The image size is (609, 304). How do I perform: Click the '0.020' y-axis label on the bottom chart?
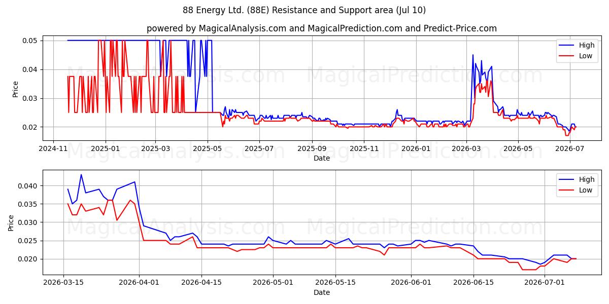coord(29,259)
